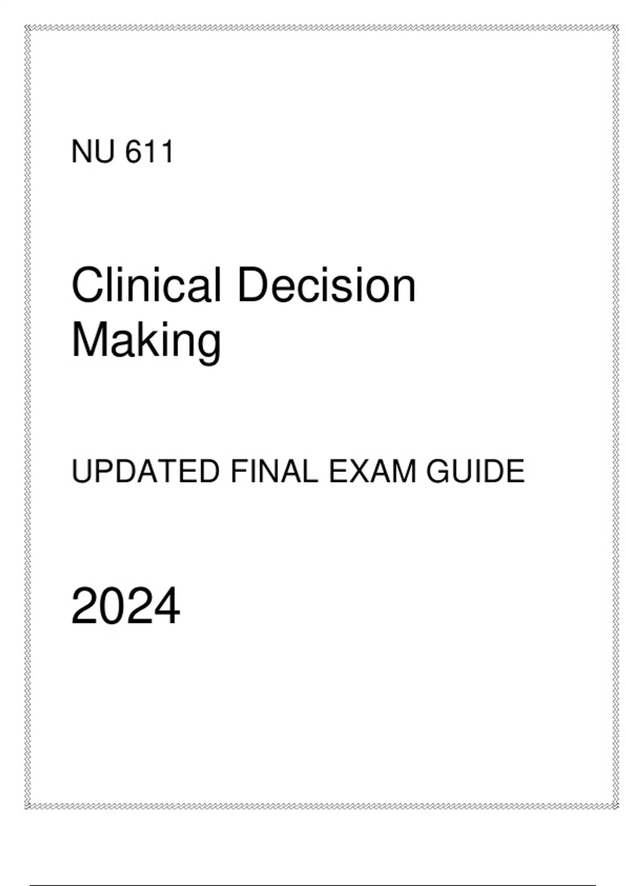Click the word "UPDATED" in the subtitle

146,471
